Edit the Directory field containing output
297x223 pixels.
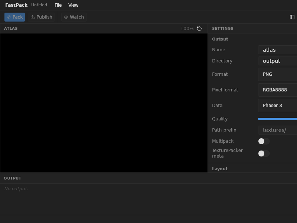(277, 61)
